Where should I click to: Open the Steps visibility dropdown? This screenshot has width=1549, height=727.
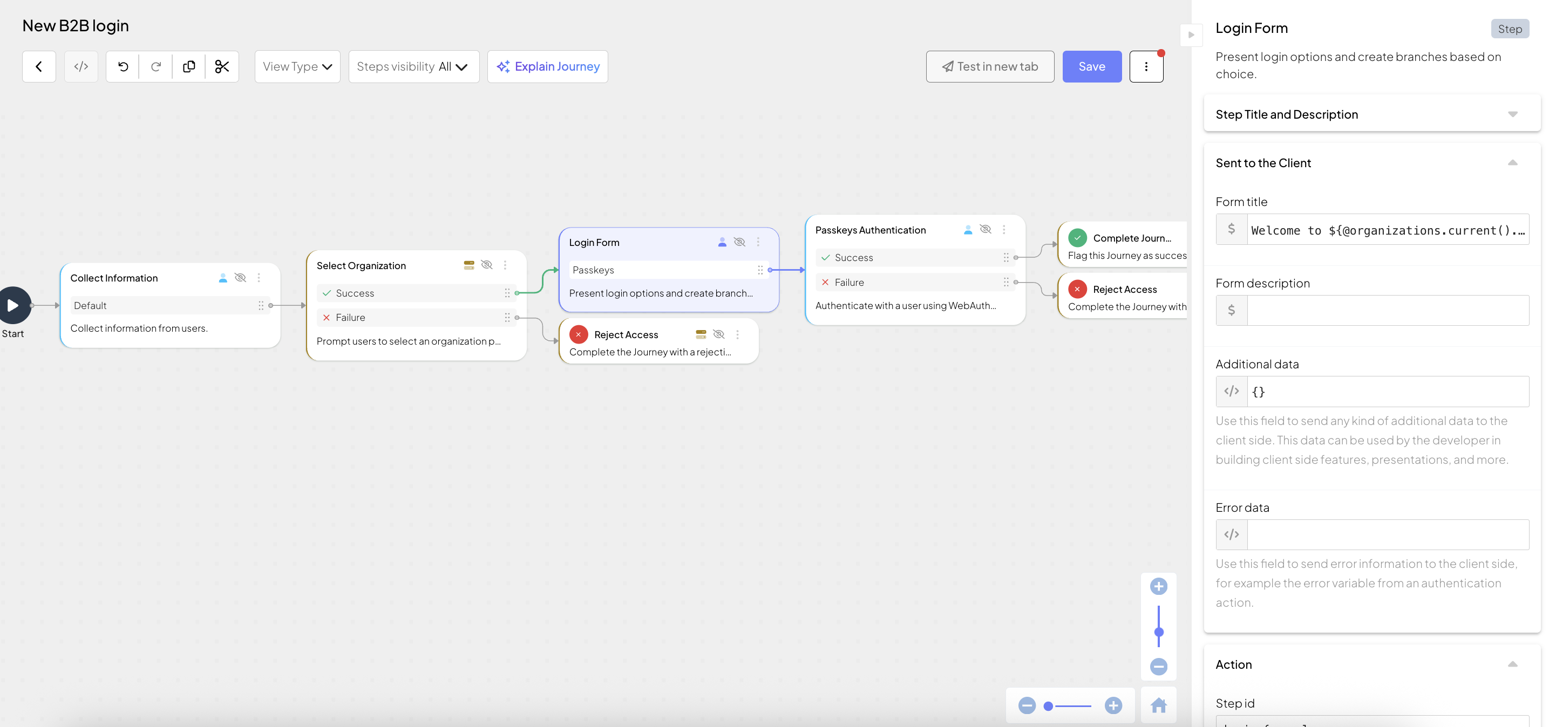click(414, 66)
